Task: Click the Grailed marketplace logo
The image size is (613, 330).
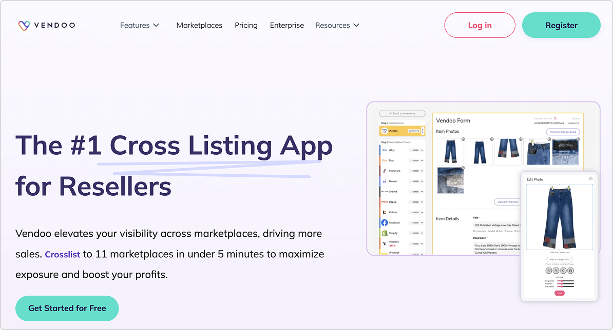Action: click(385, 192)
